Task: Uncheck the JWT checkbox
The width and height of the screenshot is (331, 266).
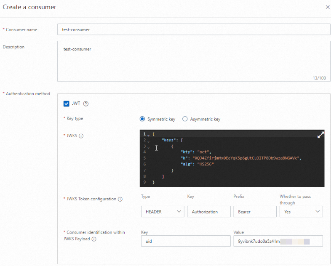Action: (x=66, y=104)
